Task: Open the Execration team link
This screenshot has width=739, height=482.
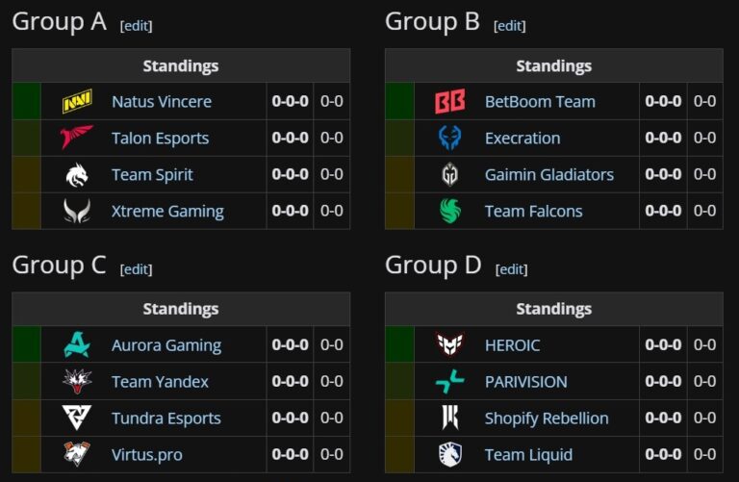Action: pyautogui.click(x=522, y=139)
